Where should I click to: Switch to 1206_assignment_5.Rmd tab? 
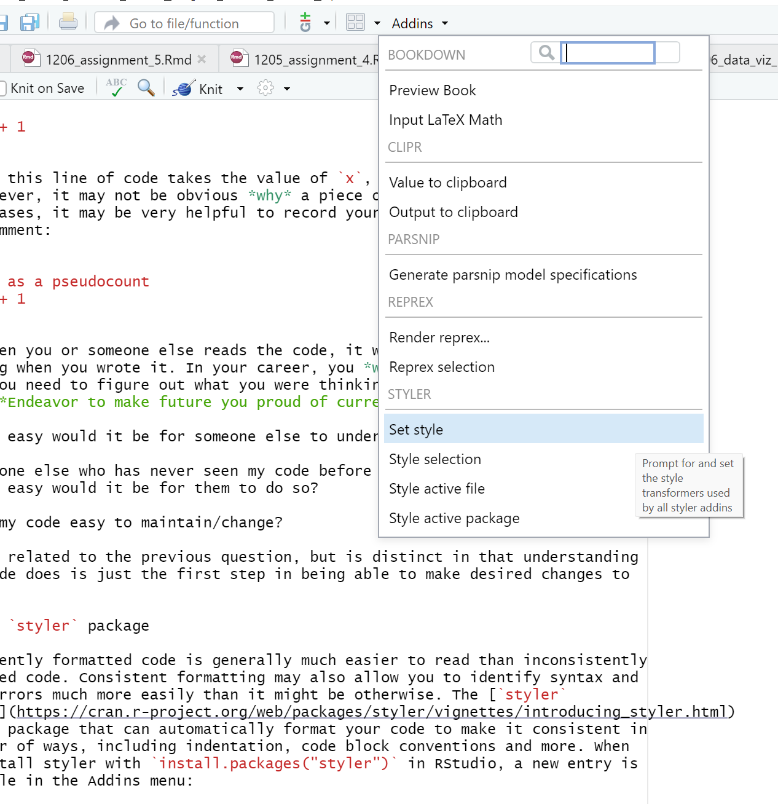pyautogui.click(x=118, y=60)
